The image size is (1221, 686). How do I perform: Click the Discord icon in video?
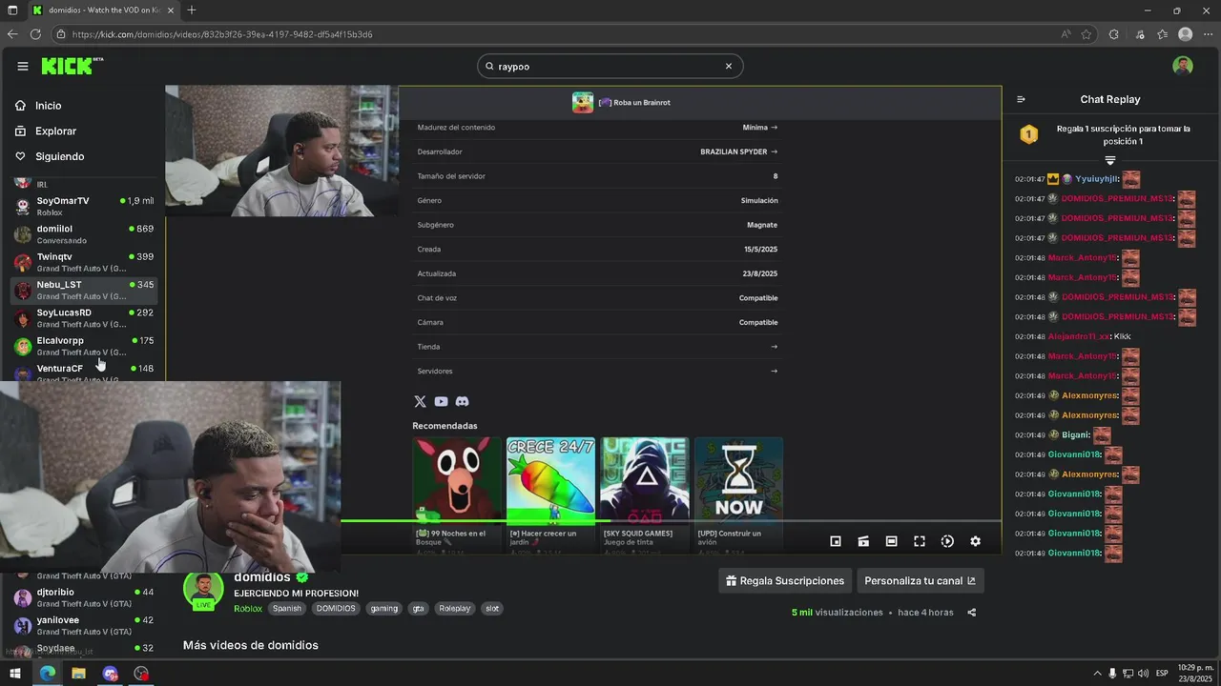coord(462,402)
